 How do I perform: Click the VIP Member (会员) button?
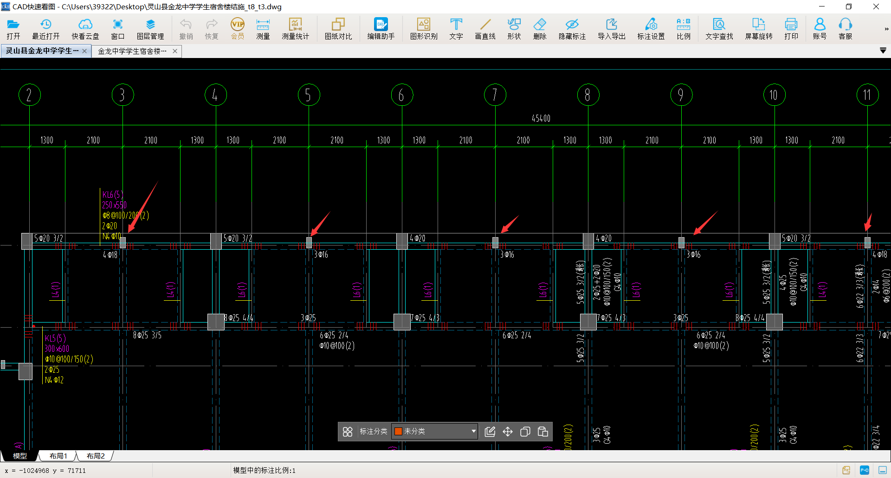[237, 29]
